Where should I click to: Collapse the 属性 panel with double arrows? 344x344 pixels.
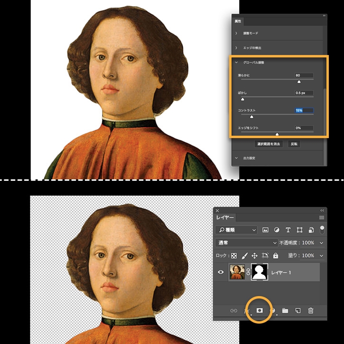pos(324,16)
